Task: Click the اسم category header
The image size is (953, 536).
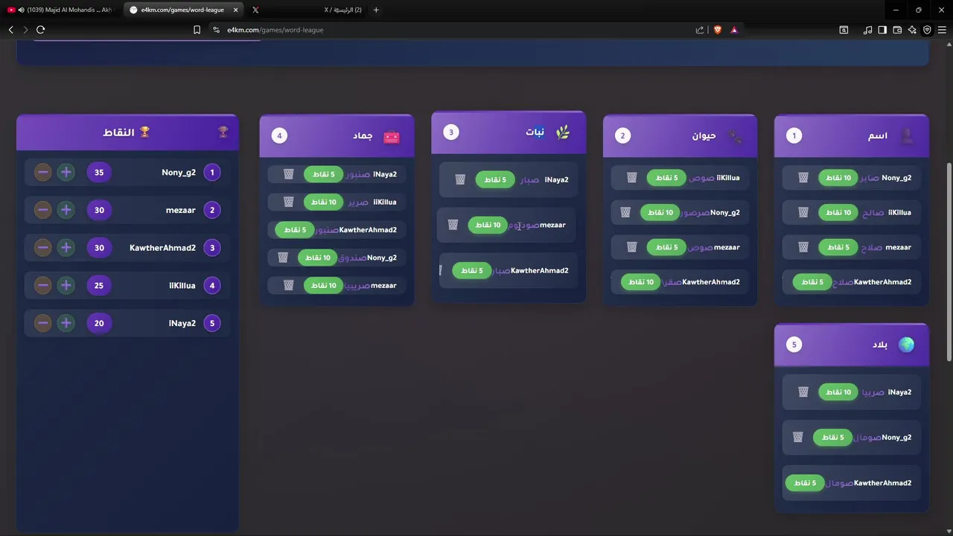Action: point(852,135)
